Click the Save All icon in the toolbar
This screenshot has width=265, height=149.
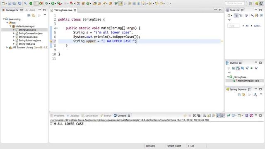point(14,3)
